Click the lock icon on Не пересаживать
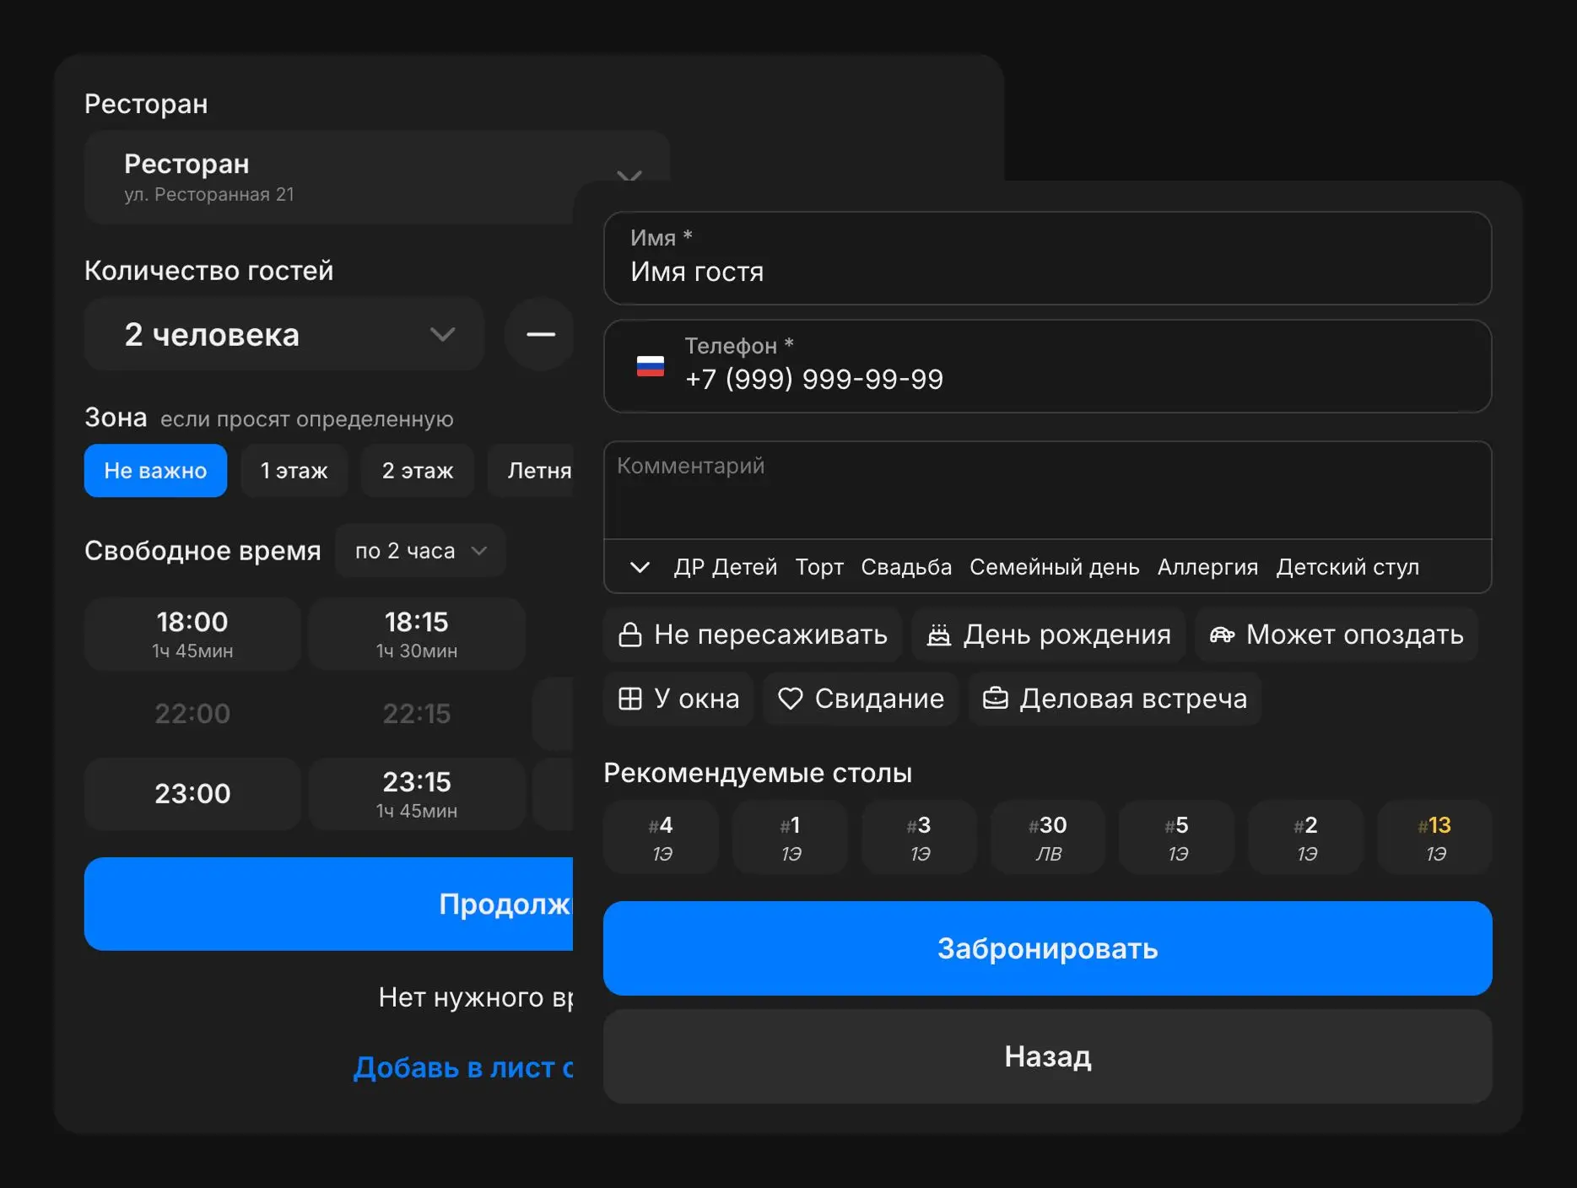 click(x=630, y=634)
